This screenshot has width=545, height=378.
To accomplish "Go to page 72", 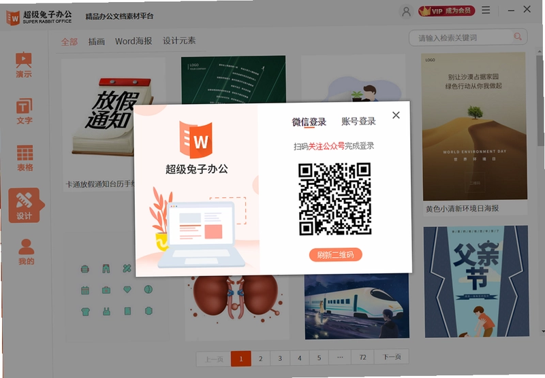I will pos(362,357).
